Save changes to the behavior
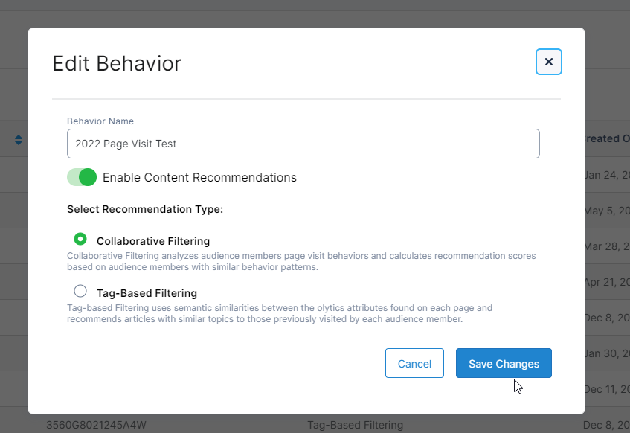This screenshot has width=630, height=433. tap(503, 363)
